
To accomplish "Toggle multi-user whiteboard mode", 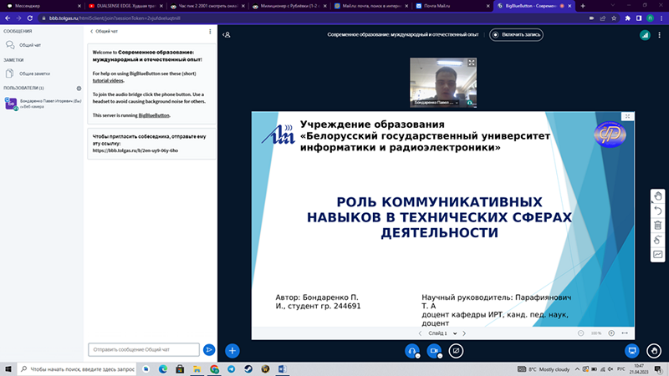I will (658, 255).
